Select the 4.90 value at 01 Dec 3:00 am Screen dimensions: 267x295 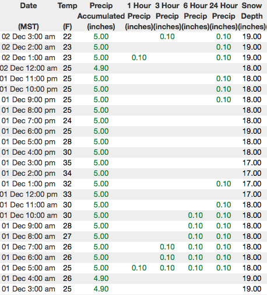pyautogui.click(x=101, y=289)
